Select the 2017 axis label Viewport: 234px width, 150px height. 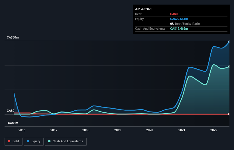pos(54,130)
